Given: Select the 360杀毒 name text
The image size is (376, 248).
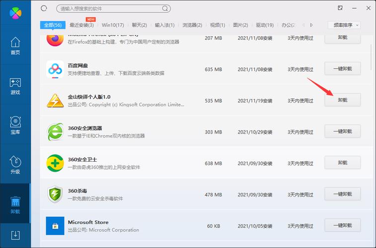Looking at the screenshot, I should tap(77, 191).
